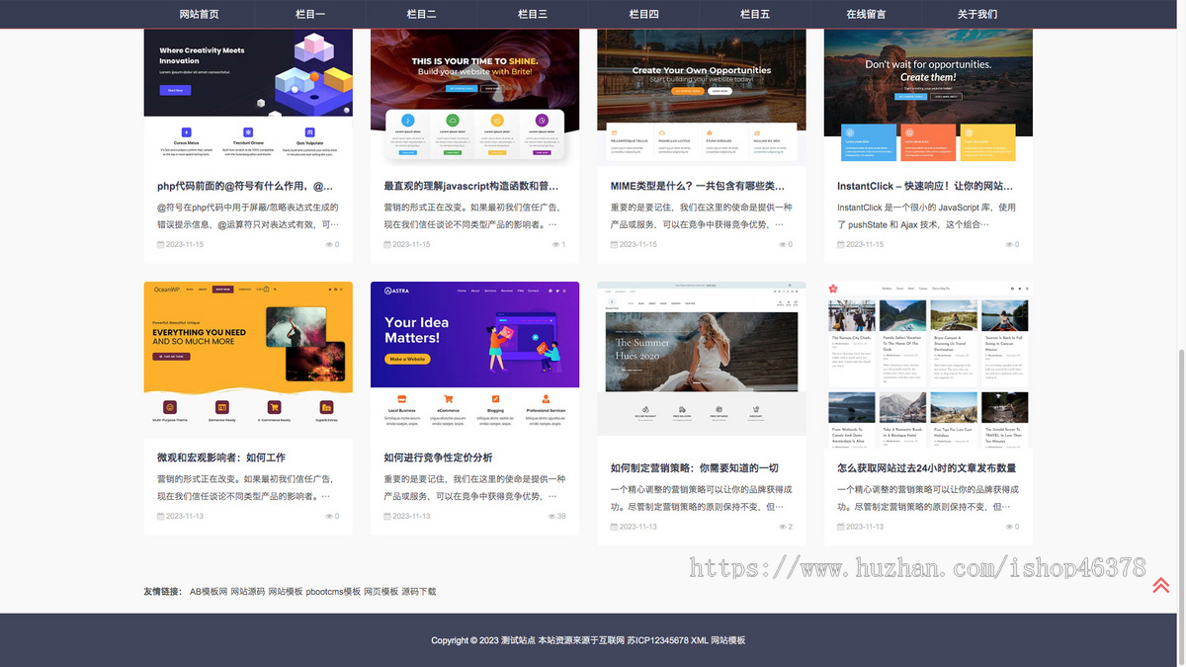The height and width of the screenshot is (667, 1186).
Task: Click the calendar icon on the 如何进行竞争性定价分析 card
Action: tap(387, 516)
